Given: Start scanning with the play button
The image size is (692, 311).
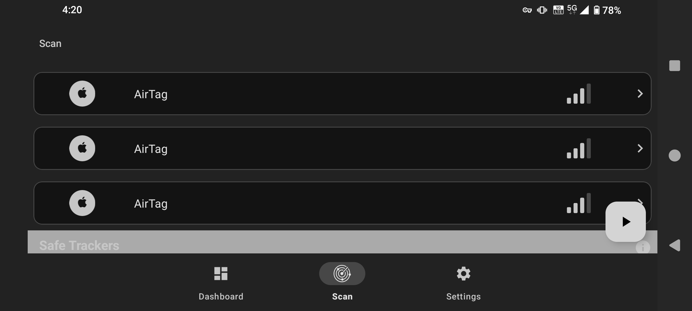Looking at the screenshot, I should coord(625,222).
